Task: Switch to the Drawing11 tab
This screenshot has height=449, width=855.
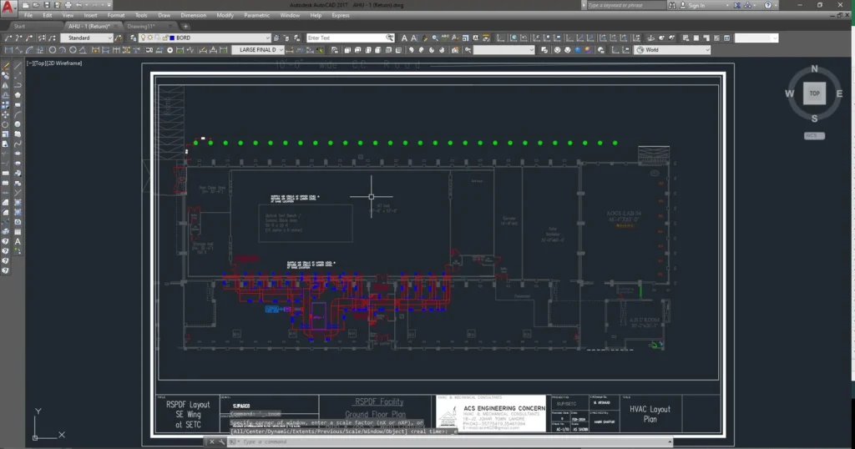Action: click(x=142, y=26)
